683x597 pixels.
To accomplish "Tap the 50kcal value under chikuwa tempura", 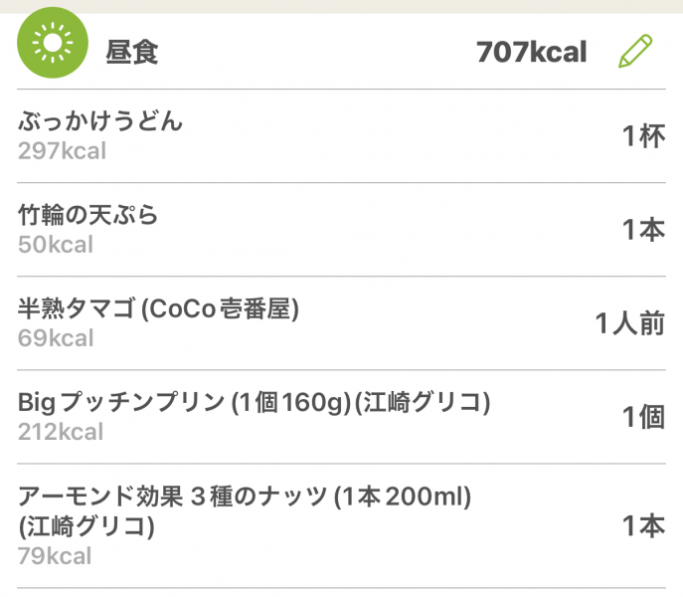I will click(56, 245).
